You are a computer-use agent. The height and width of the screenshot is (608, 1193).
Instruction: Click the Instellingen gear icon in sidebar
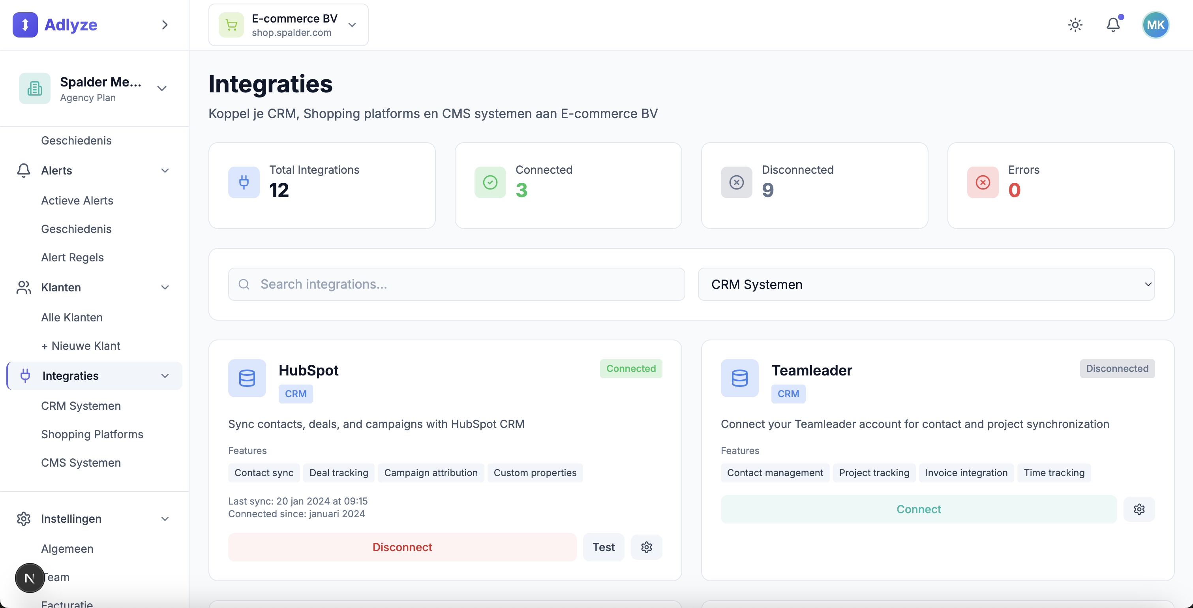[x=23, y=519]
